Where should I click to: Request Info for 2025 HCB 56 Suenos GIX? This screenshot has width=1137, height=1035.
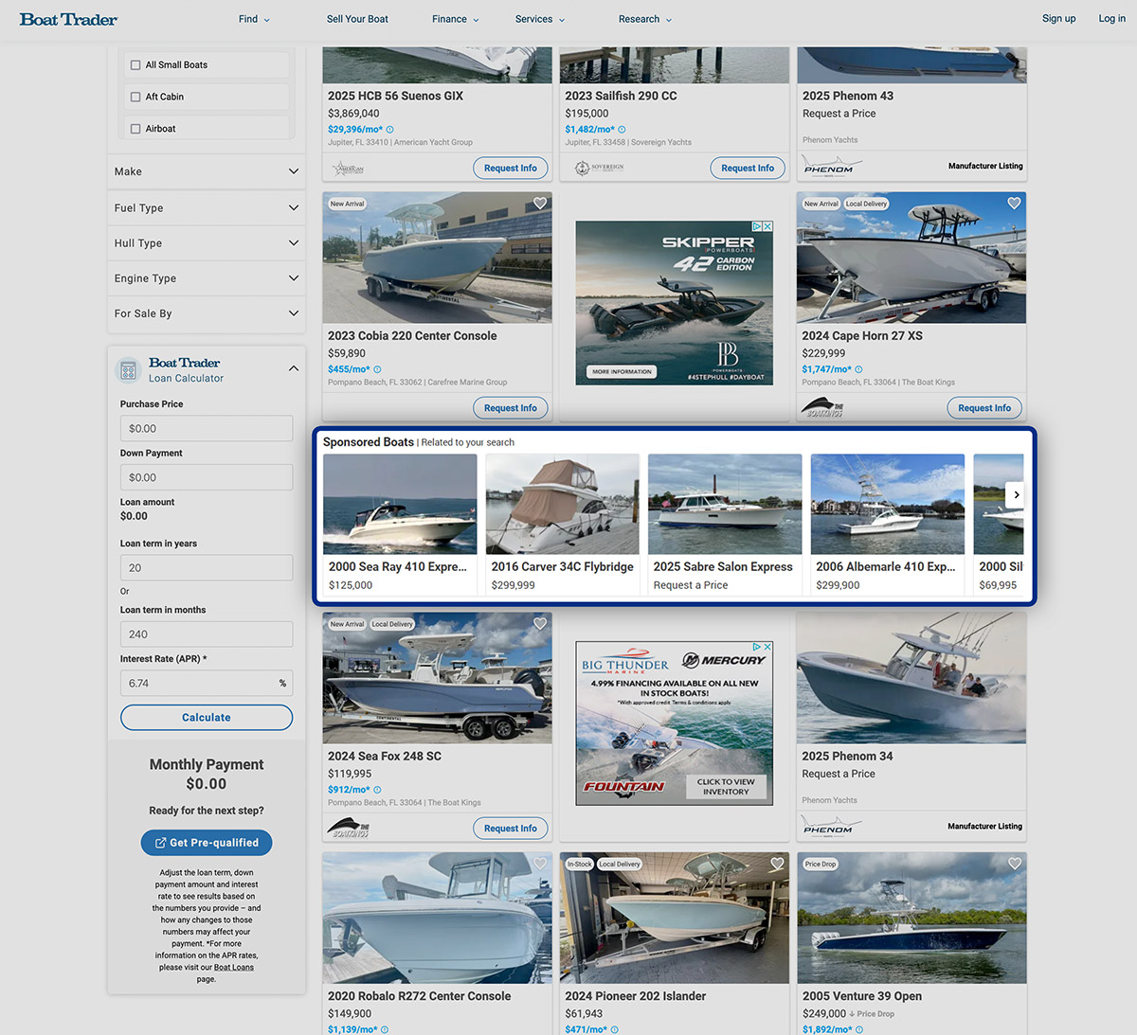pyautogui.click(x=511, y=168)
